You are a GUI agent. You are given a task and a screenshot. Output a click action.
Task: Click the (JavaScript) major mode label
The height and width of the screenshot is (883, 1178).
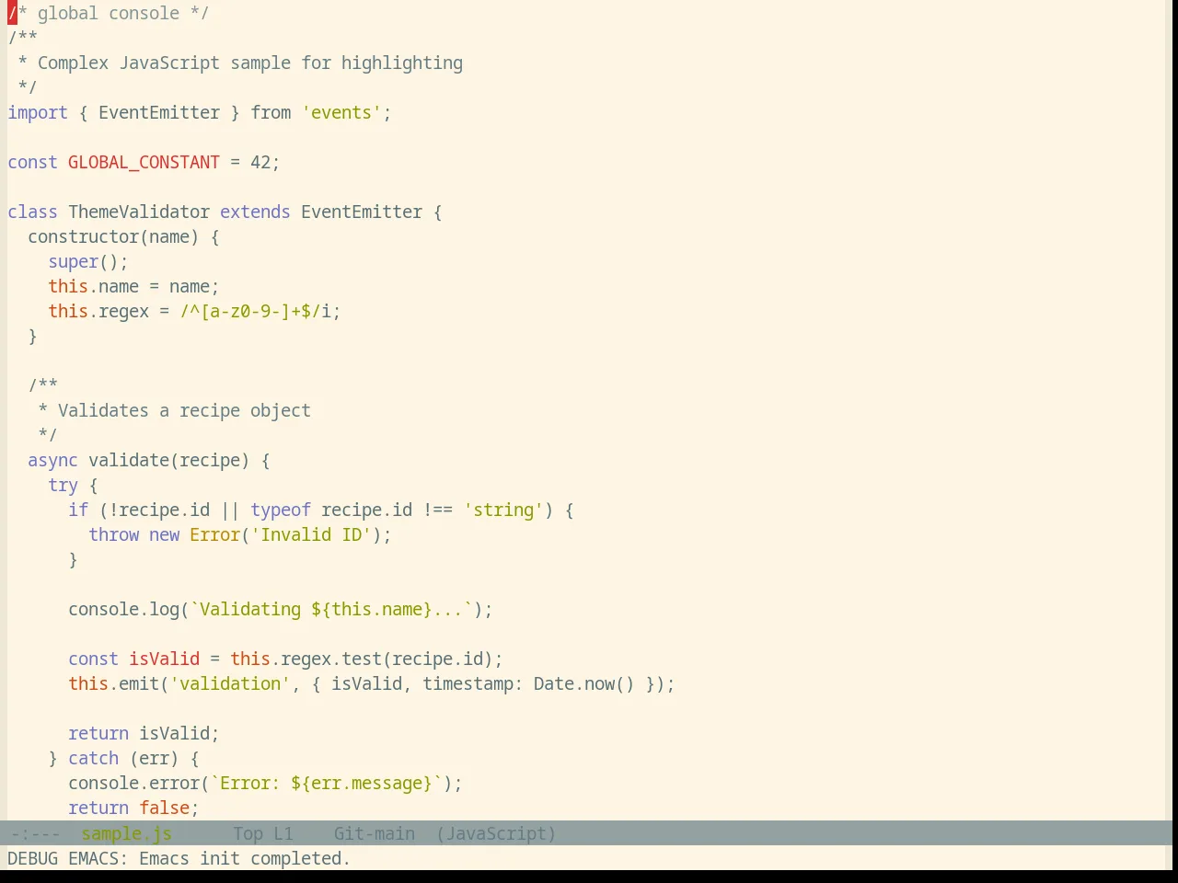pos(496,833)
